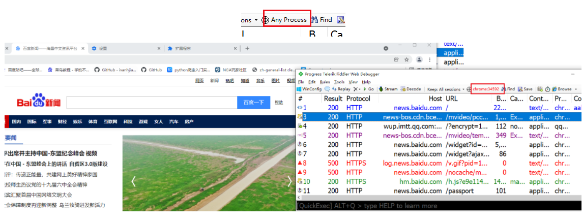Open GitHub - ivanhjia bookmark

(x=115, y=70)
